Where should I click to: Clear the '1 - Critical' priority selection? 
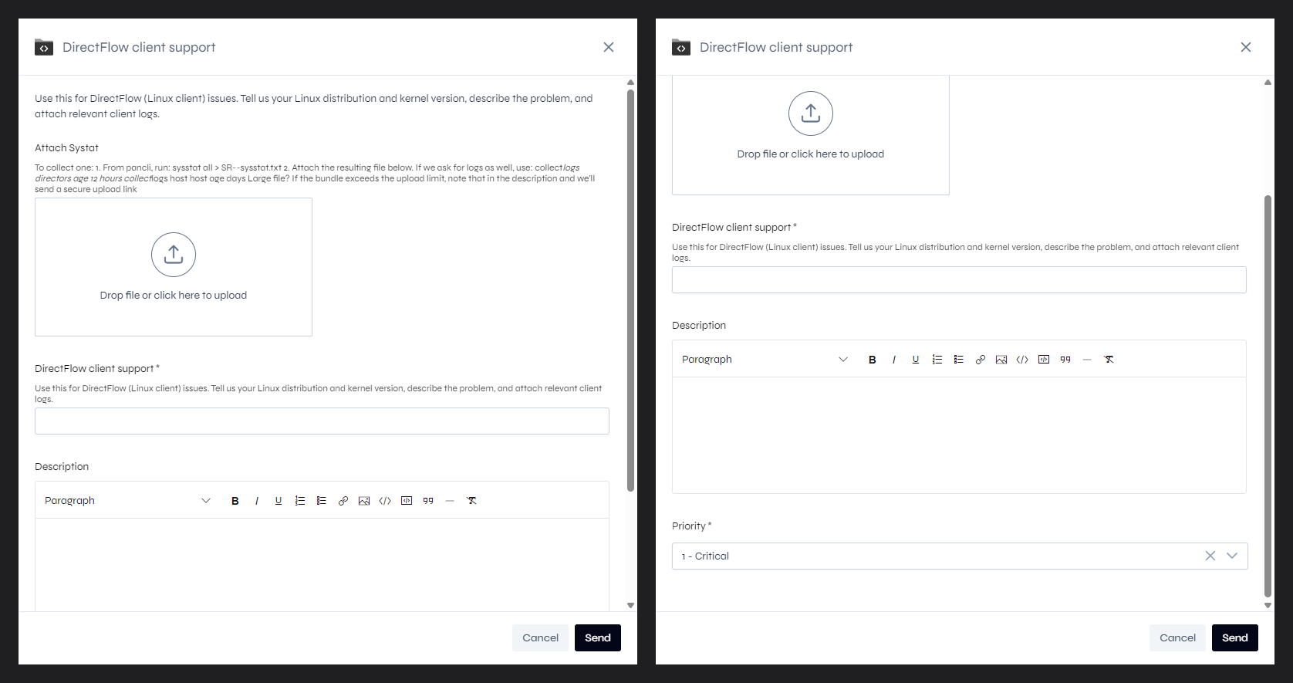click(1210, 556)
